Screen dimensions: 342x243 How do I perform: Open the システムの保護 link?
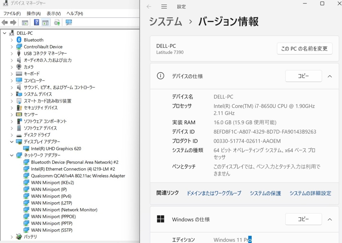[x=265, y=193]
